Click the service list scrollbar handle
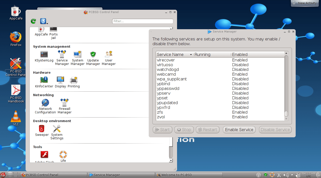 point(286,114)
